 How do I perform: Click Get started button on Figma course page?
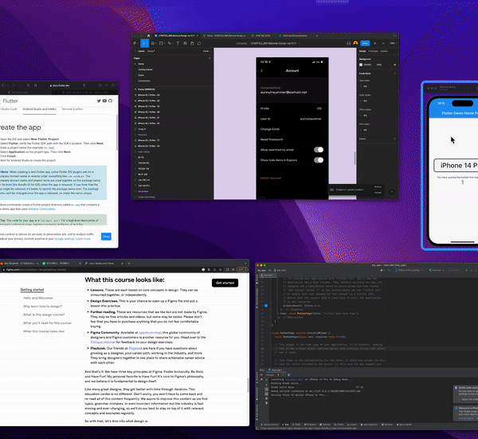[x=225, y=283]
